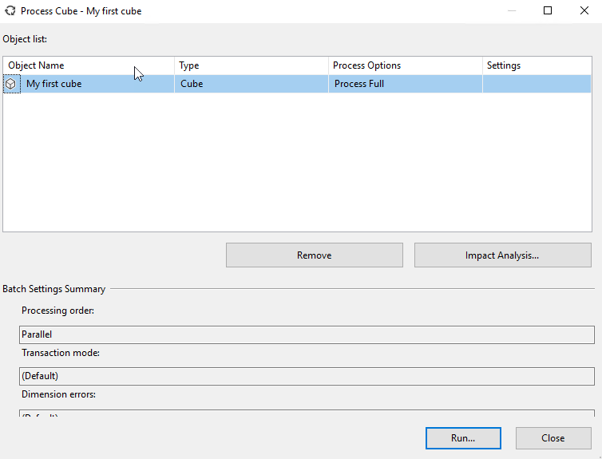
Task: Minimize the Process Cube window
Action: pos(511,11)
